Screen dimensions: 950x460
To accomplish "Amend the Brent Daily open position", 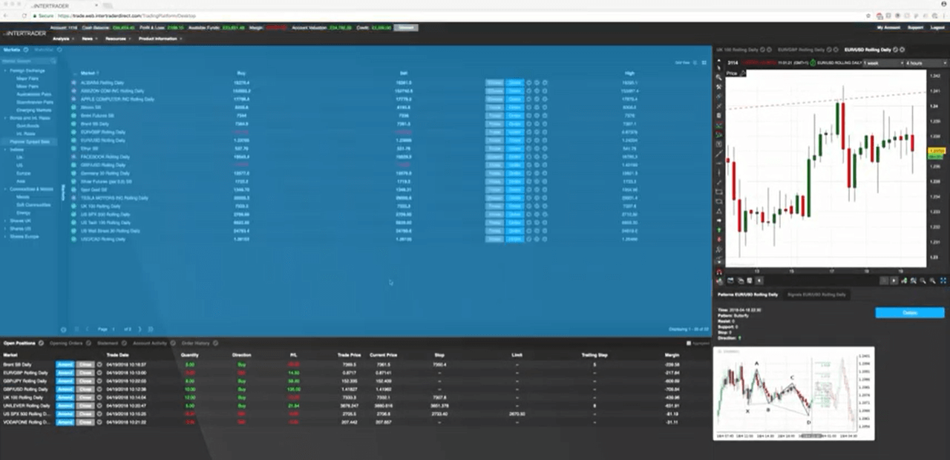I will pyautogui.click(x=65, y=365).
